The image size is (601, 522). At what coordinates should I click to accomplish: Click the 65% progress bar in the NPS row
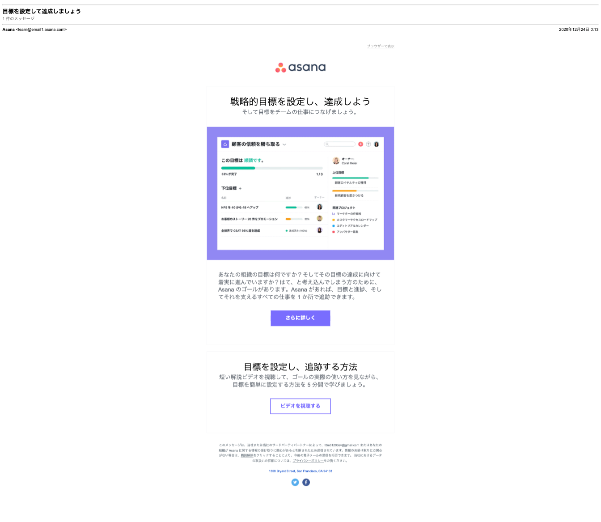[x=294, y=208]
